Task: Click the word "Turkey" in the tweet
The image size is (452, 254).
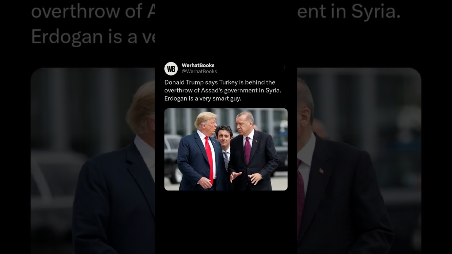Action: pos(228,82)
